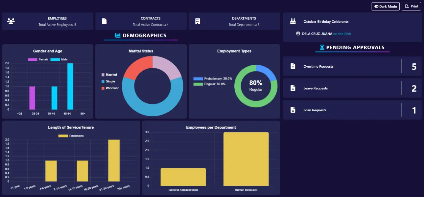Hide the Employees dataset in tenure chart

click(71, 136)
